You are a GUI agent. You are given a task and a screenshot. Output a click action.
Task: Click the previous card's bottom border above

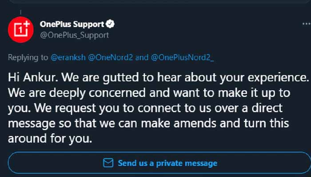(x=159, y=2)
